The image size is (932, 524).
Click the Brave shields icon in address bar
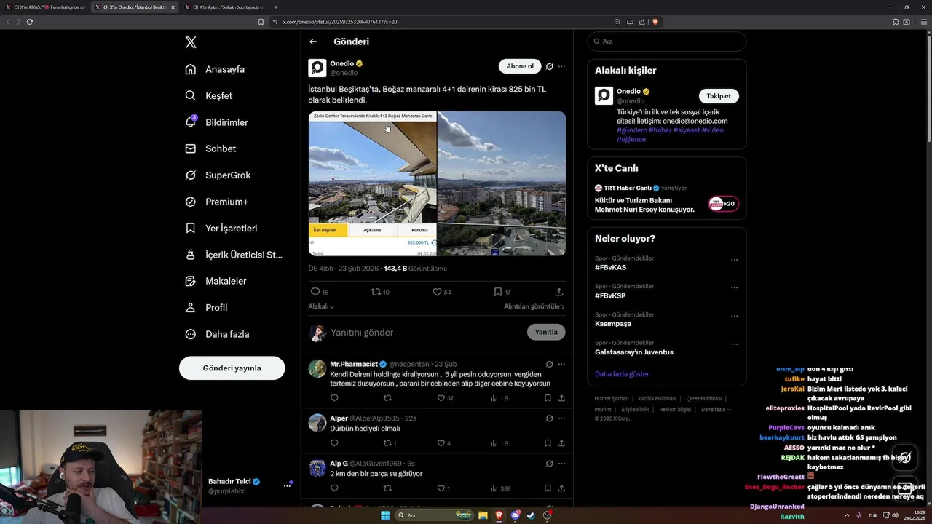[x=655, y=22]
